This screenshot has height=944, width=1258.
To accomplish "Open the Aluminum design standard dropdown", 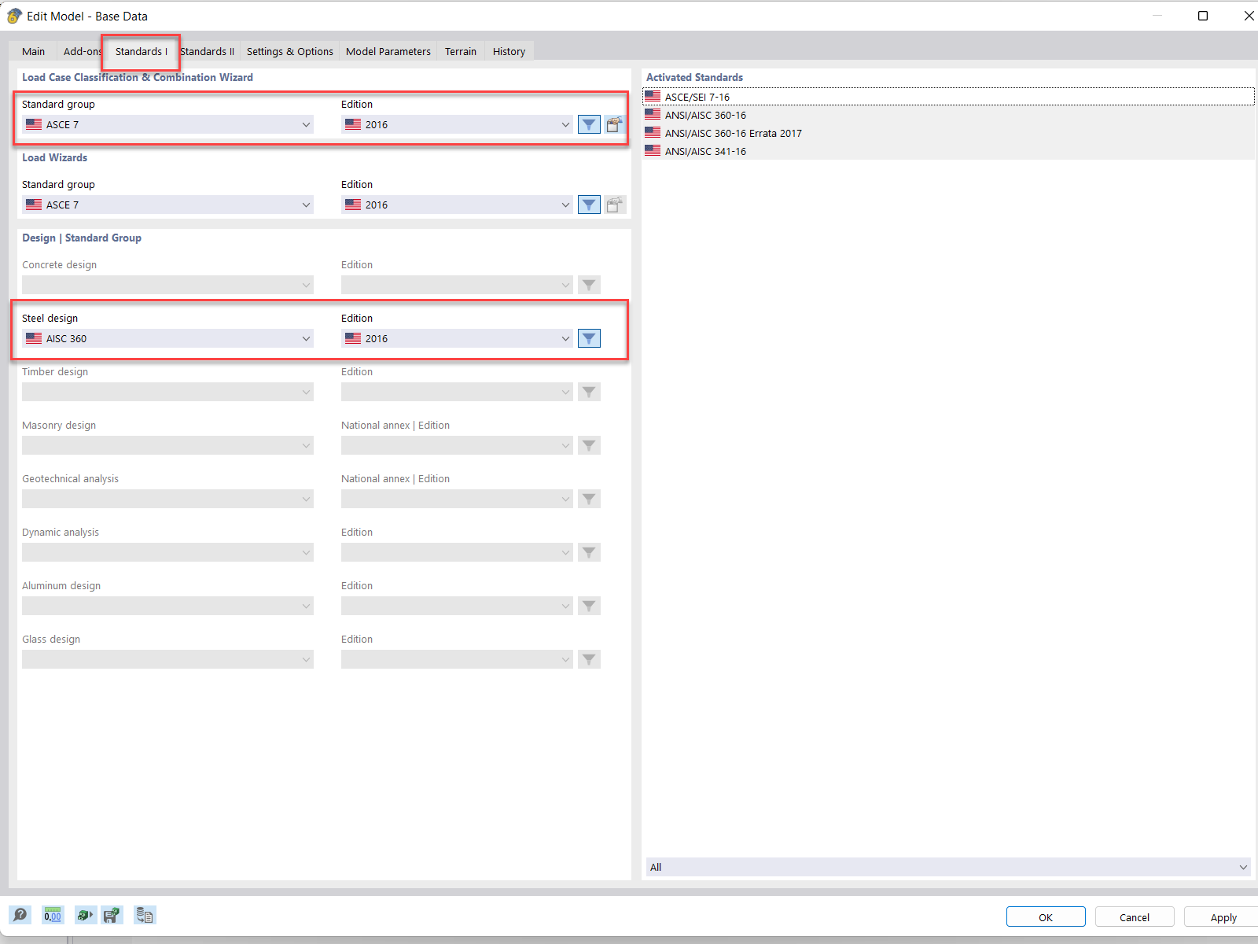I will (x=167, y=606).
